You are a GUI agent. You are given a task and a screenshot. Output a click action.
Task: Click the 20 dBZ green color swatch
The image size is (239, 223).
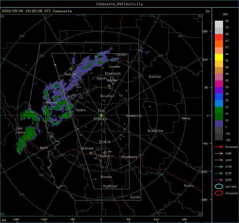coord(219,110)
